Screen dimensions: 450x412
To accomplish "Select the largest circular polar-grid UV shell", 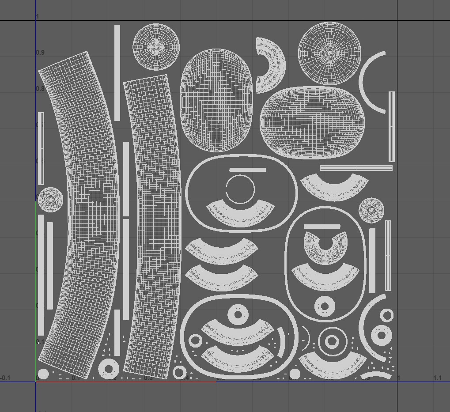I will 329,53.
